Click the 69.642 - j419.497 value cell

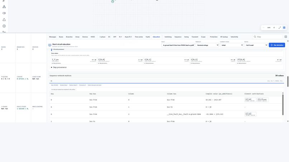213,100
